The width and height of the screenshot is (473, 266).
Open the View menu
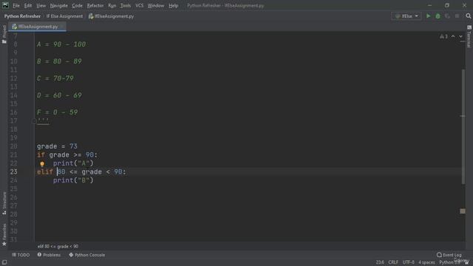pyautogui.click(x=41, y=5)
